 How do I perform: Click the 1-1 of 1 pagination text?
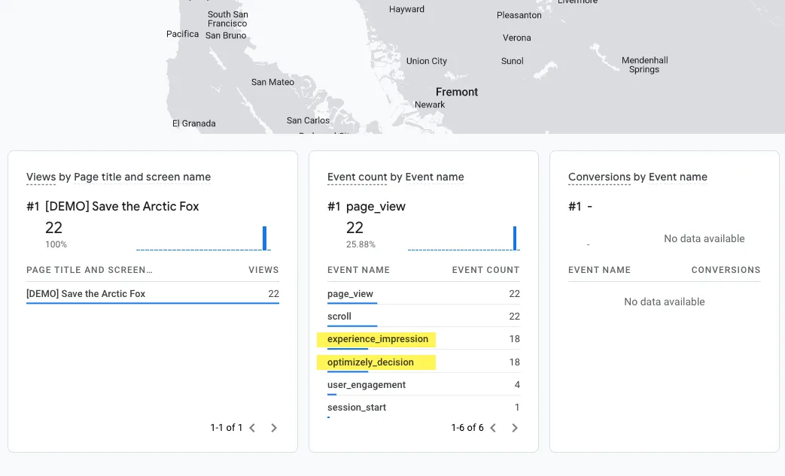click(x=227, y=428)
